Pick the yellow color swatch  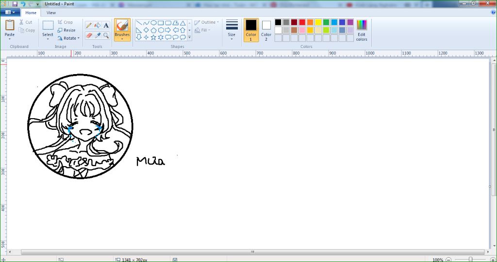[318, 22]
